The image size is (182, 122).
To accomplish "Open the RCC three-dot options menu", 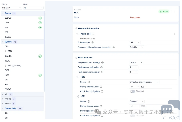I will [x=175, y=12].
